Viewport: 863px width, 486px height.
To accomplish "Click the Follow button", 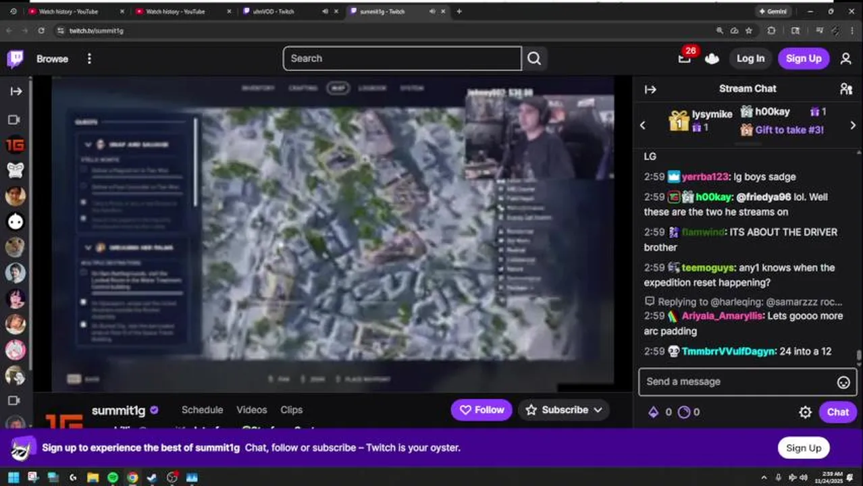I will [482, 410].
